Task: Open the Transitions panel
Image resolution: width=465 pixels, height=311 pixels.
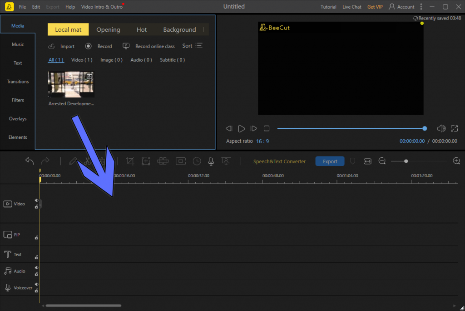Action: (18, 82)
